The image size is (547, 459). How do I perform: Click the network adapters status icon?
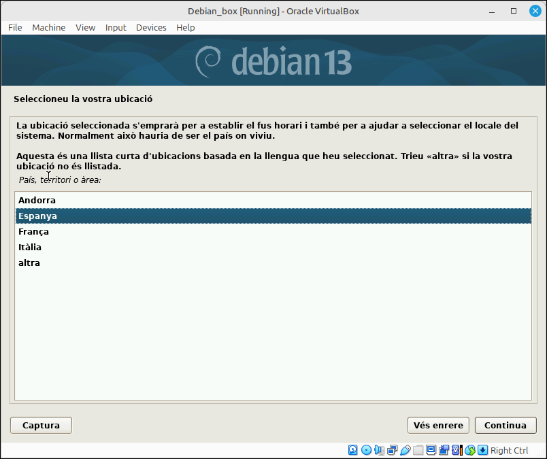(x=392, y=450)
